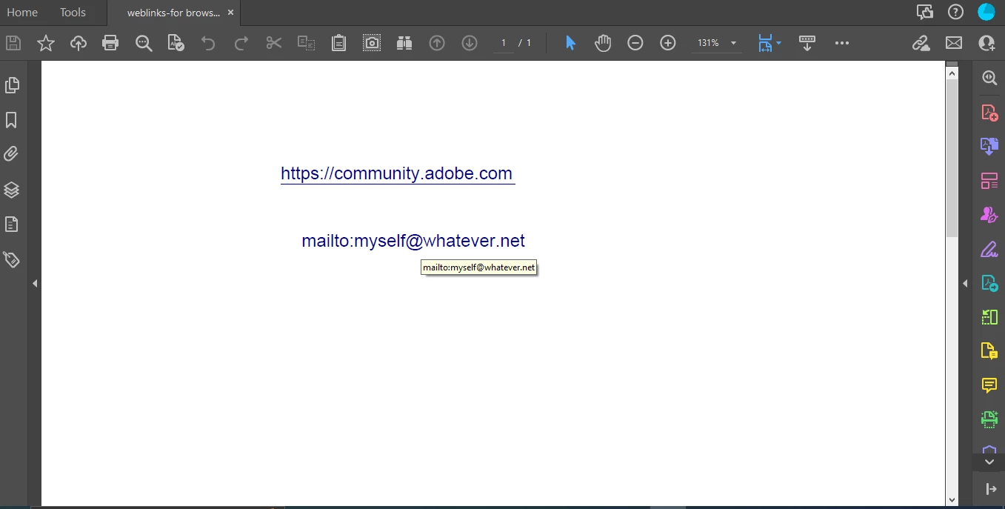This screenshot has width=1005, height=509.
Task: Open Scan & OCR tool in right pane
Action: coord(989,419)
